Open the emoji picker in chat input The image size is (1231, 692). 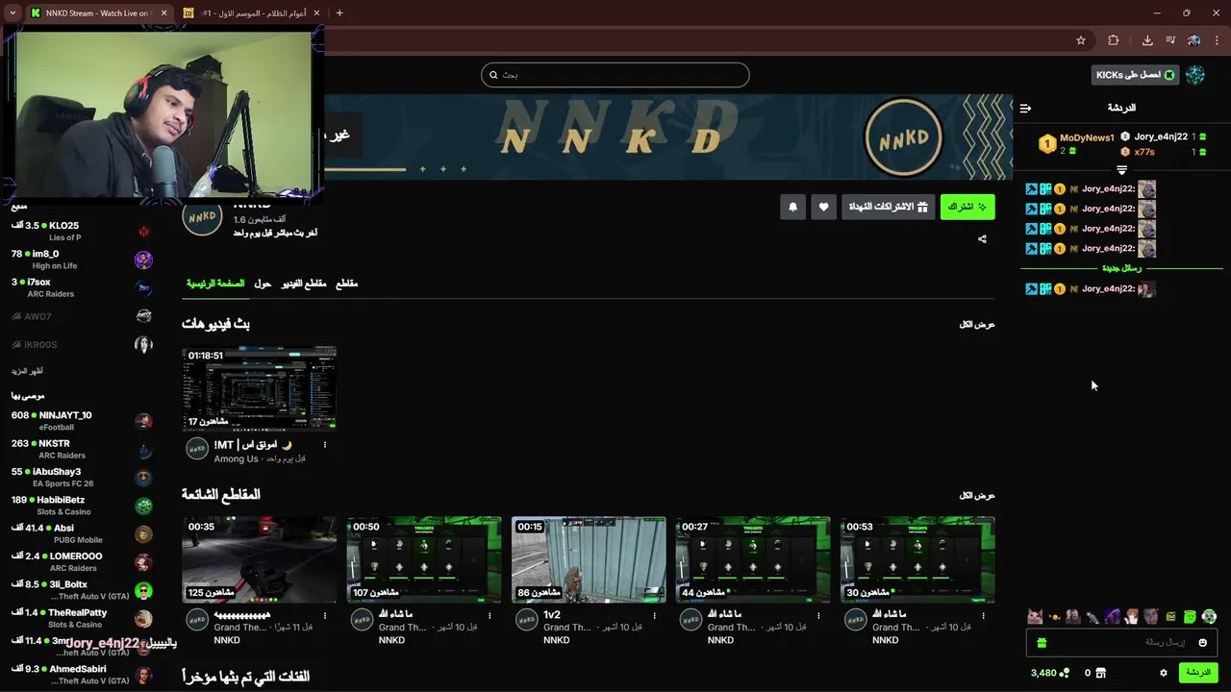tap(1202, 642)
